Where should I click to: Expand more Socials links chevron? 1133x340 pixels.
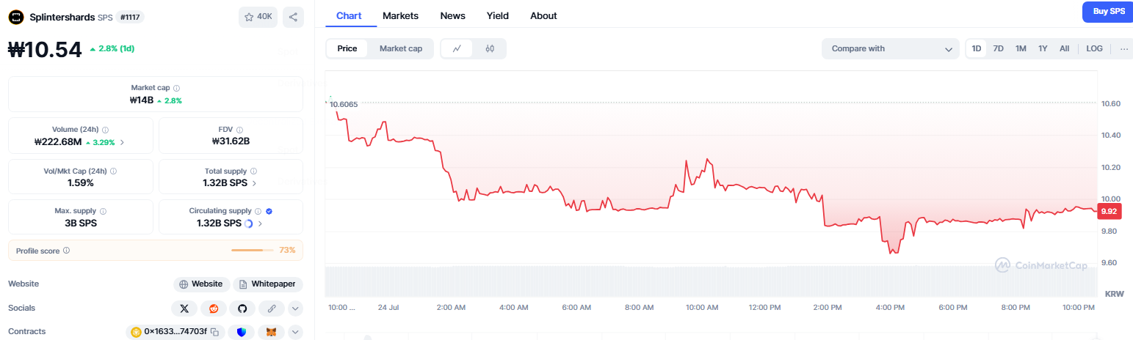(295, 308)
